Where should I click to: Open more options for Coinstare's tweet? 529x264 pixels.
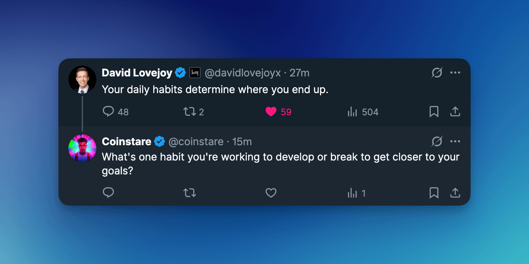coord(455,141)
